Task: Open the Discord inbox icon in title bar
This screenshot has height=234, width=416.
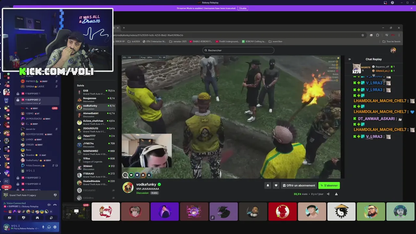Action: tap(386, 3)
